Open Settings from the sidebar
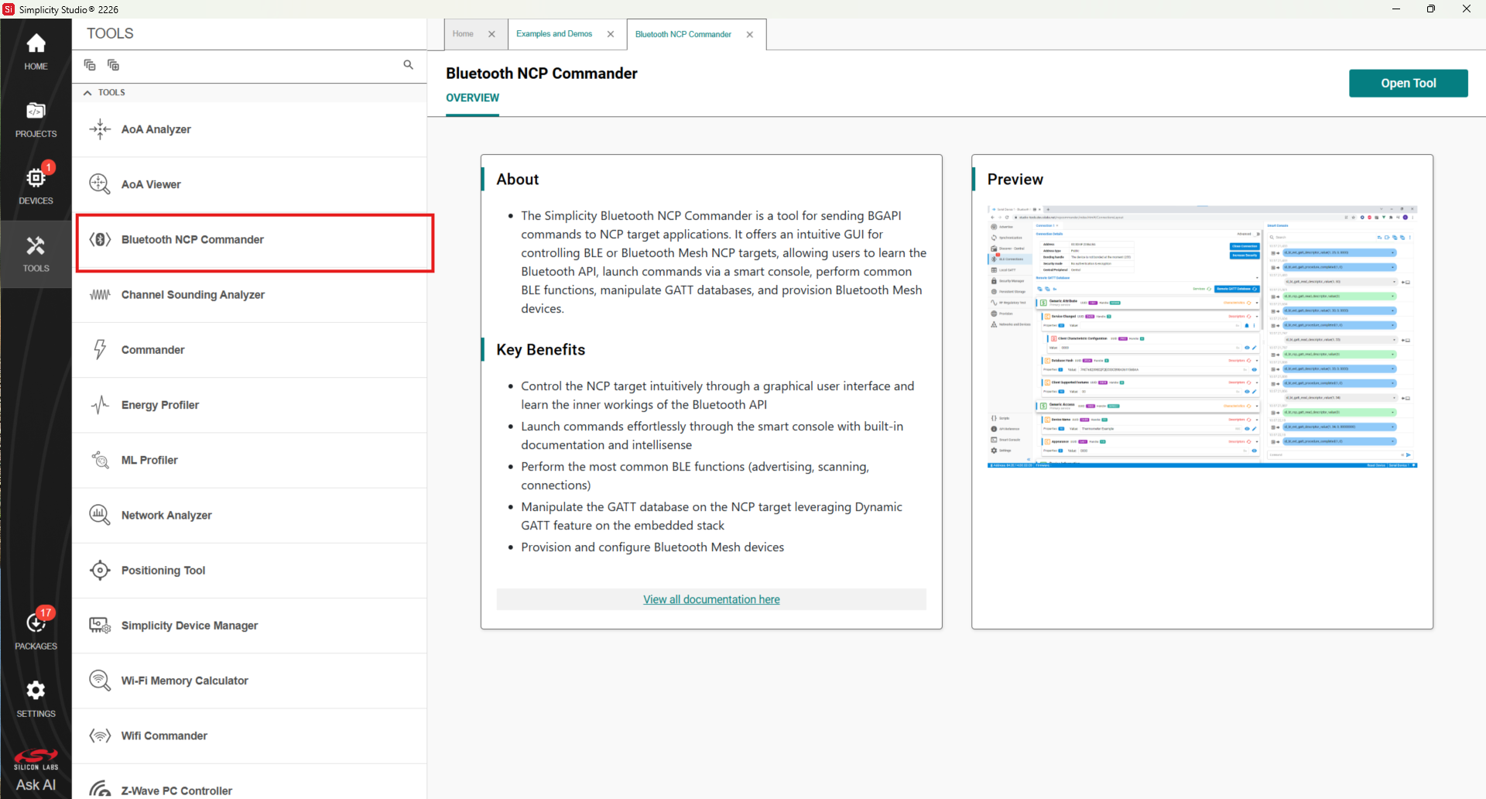 click(x=36, y=698)
